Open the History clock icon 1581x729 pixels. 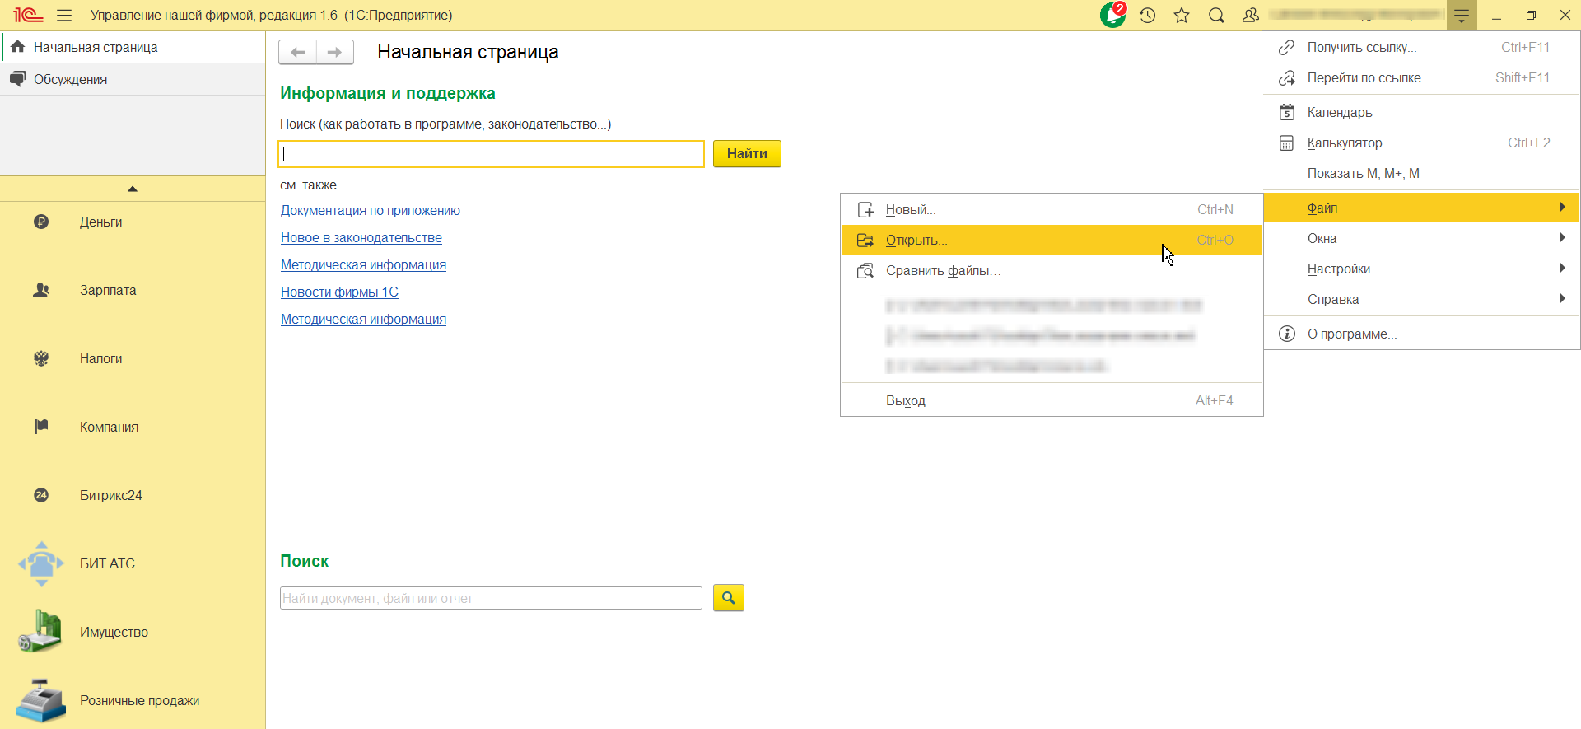point(1147,15)
